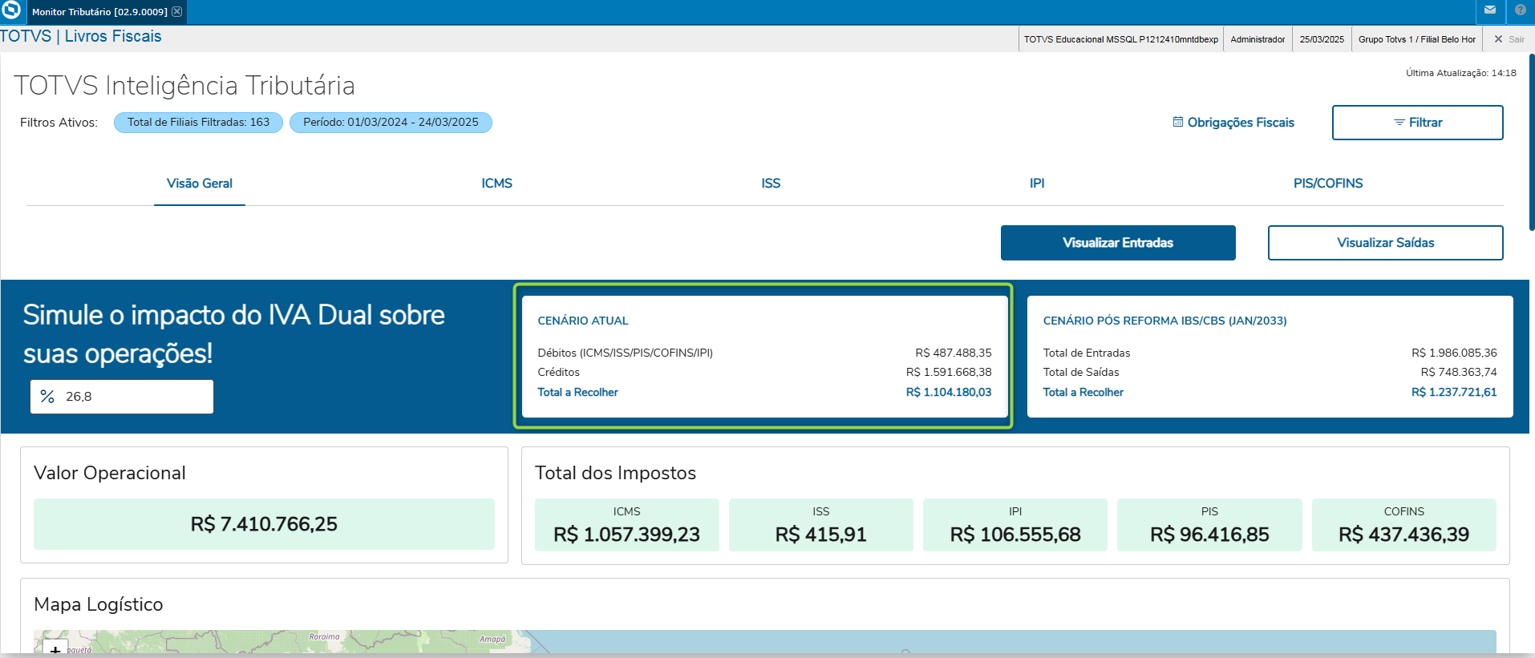The width and height of the screenshot is (1535, 658).
Task: Click the ISS tax card showing R$ 415,91
Action: (821, 525)
